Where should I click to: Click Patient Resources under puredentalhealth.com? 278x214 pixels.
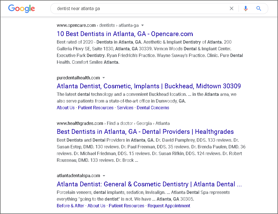point(96,108)
